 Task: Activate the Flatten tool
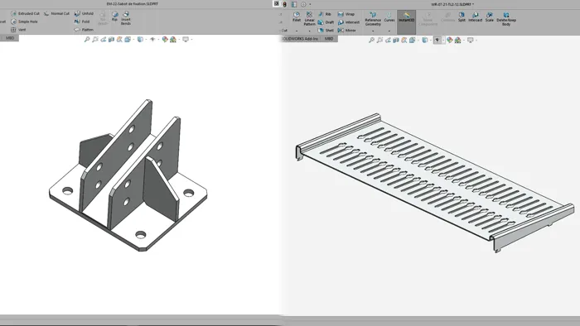pyautogui.click(x=84, y=30)
